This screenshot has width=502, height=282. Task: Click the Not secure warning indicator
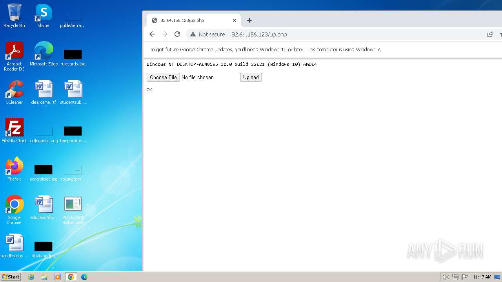[207, 34]
